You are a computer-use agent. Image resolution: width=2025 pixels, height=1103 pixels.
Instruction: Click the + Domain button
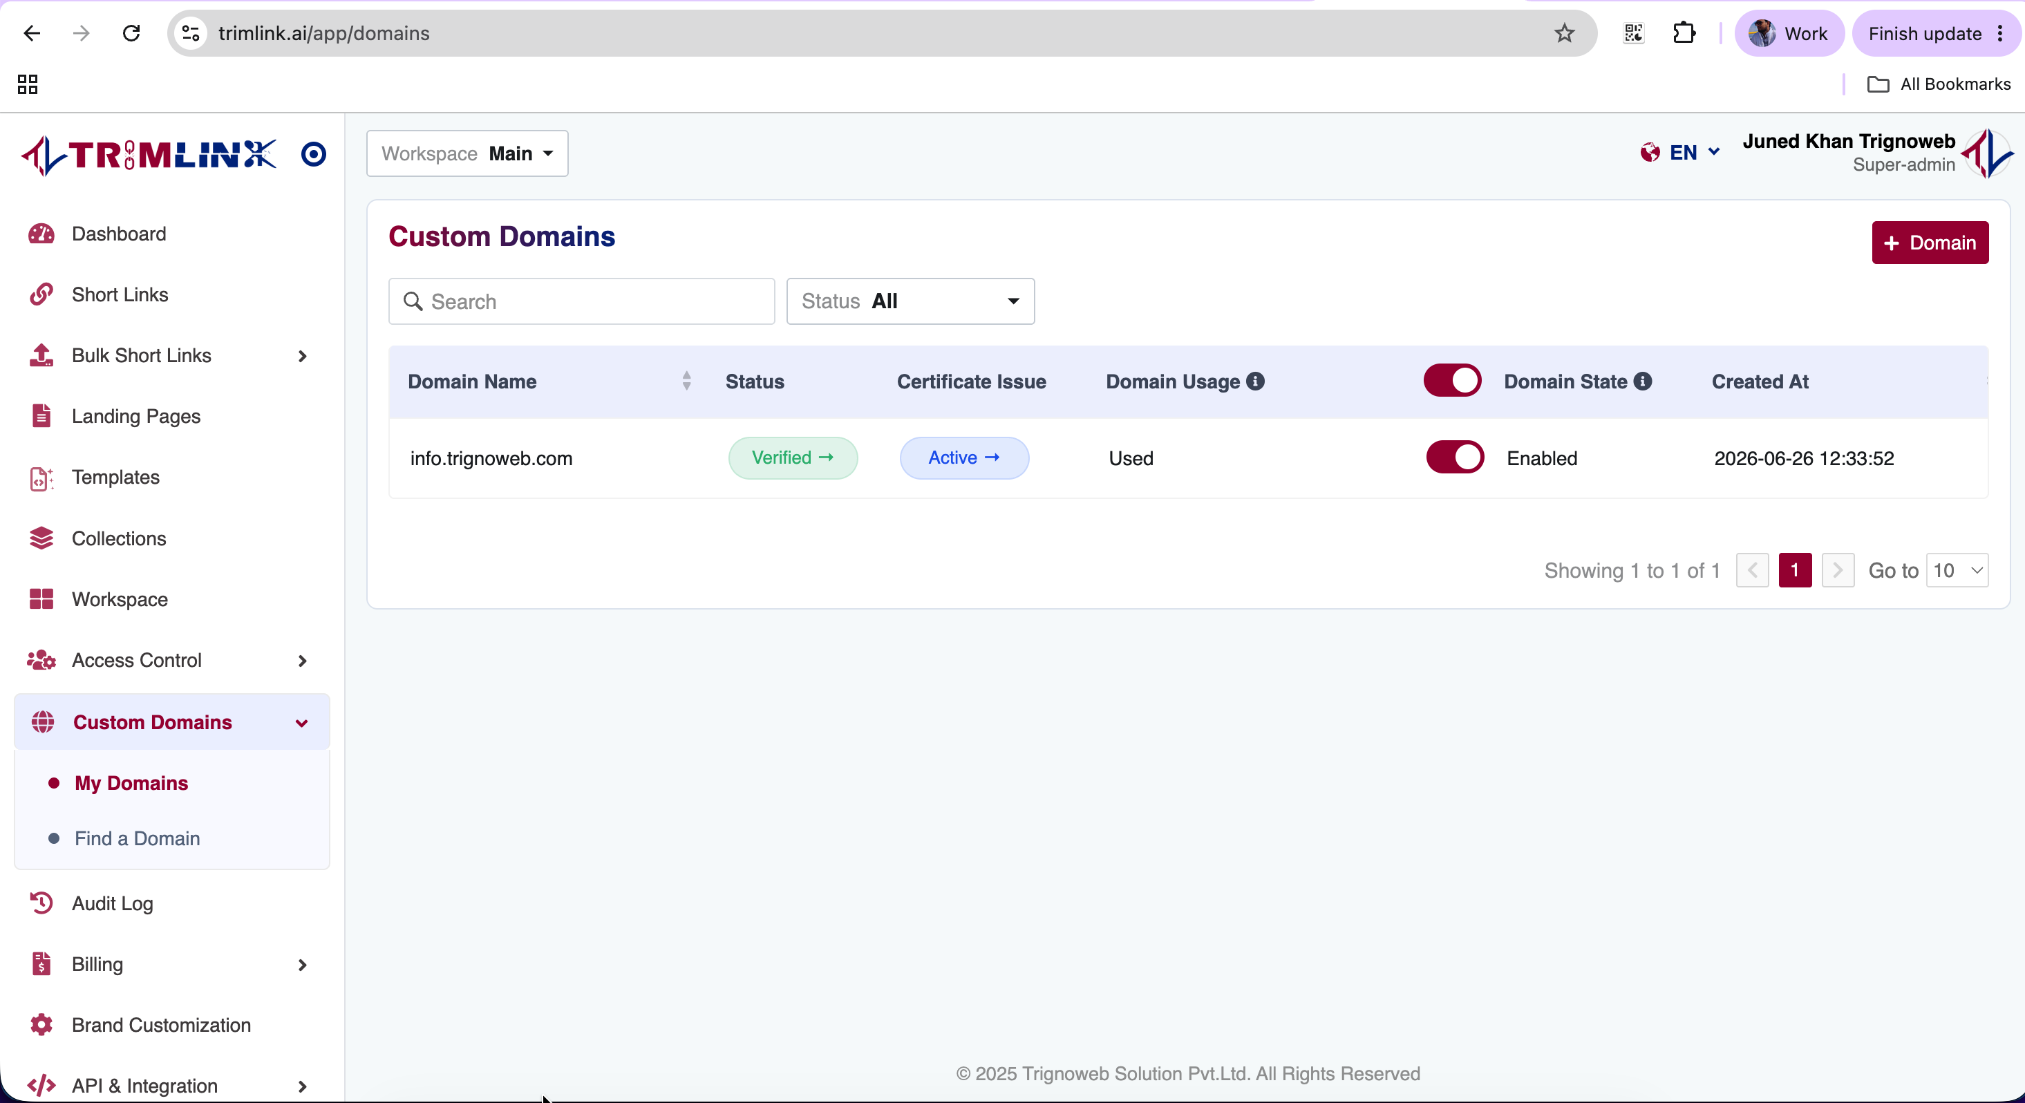(1930, 242)
